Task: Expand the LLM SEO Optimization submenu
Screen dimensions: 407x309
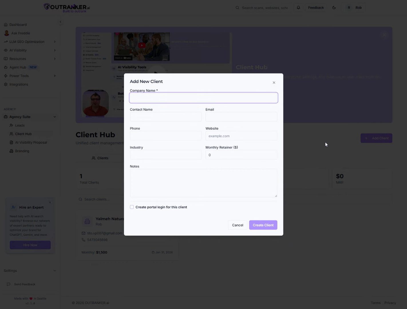Action: point(55,42)
